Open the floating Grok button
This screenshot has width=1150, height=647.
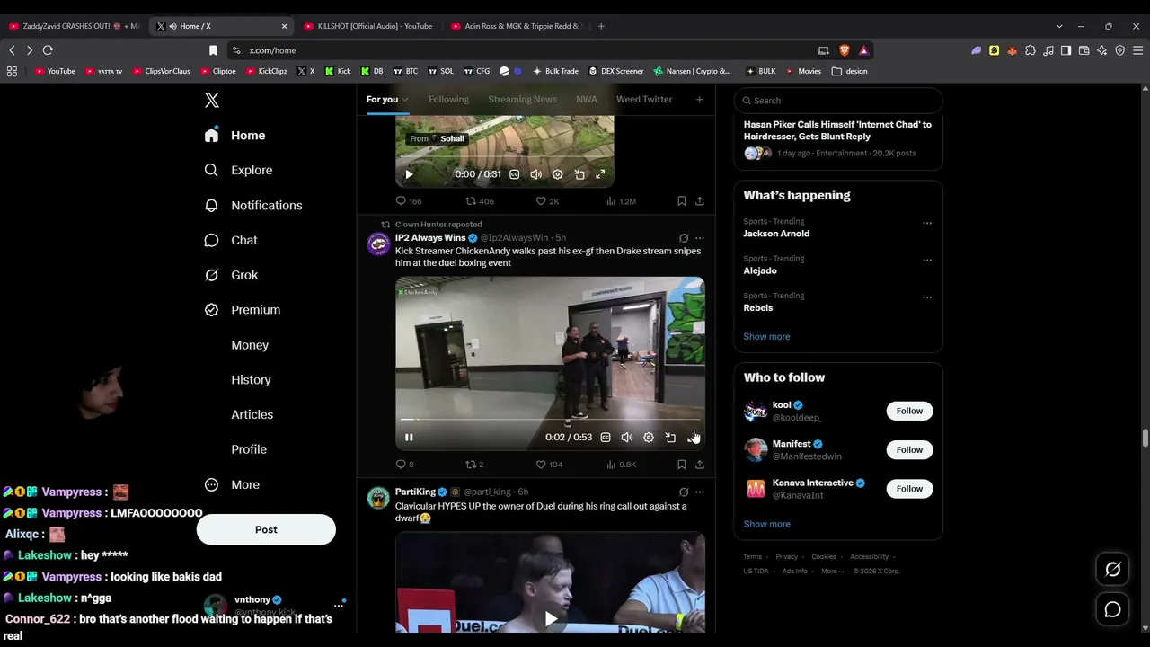pyautogui.click(x=1113, y=570)
